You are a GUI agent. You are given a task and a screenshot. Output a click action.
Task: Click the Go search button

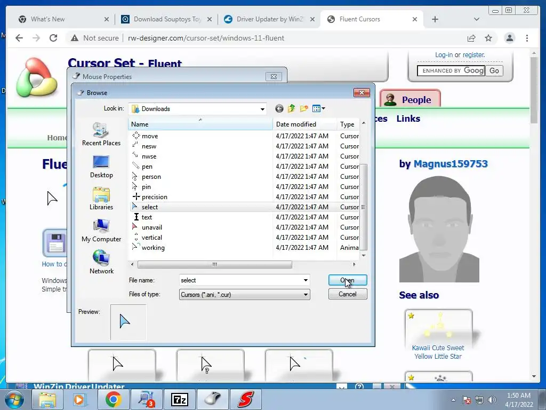[x=494, y=71]
